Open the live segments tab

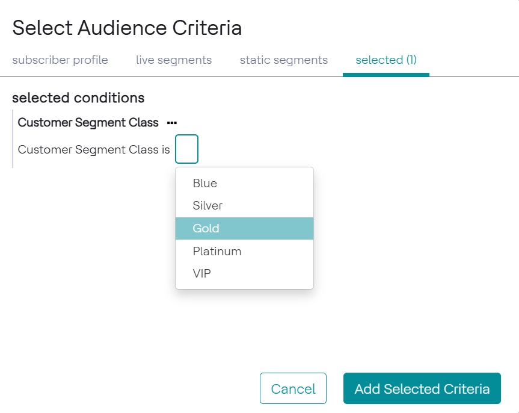click(174, 60)
